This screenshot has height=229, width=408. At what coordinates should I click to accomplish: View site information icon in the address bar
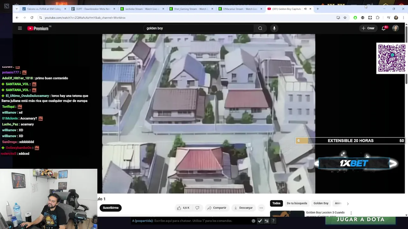pyautogui.click(x=40, y=18)
